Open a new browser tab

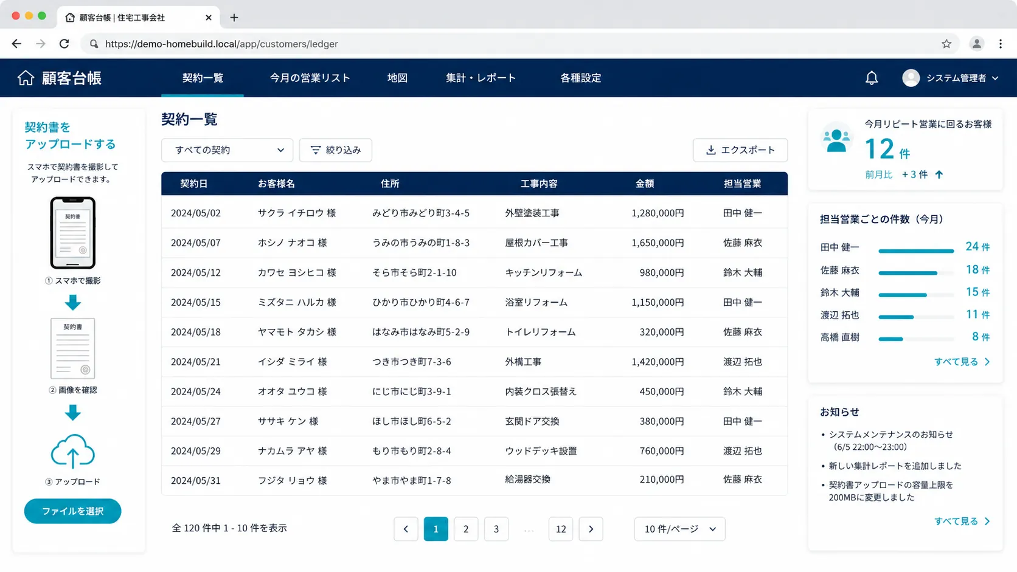tap(234, 18)
